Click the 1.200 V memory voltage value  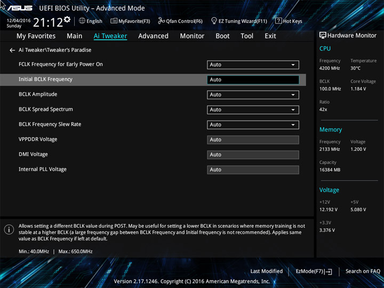coord(358,149)
